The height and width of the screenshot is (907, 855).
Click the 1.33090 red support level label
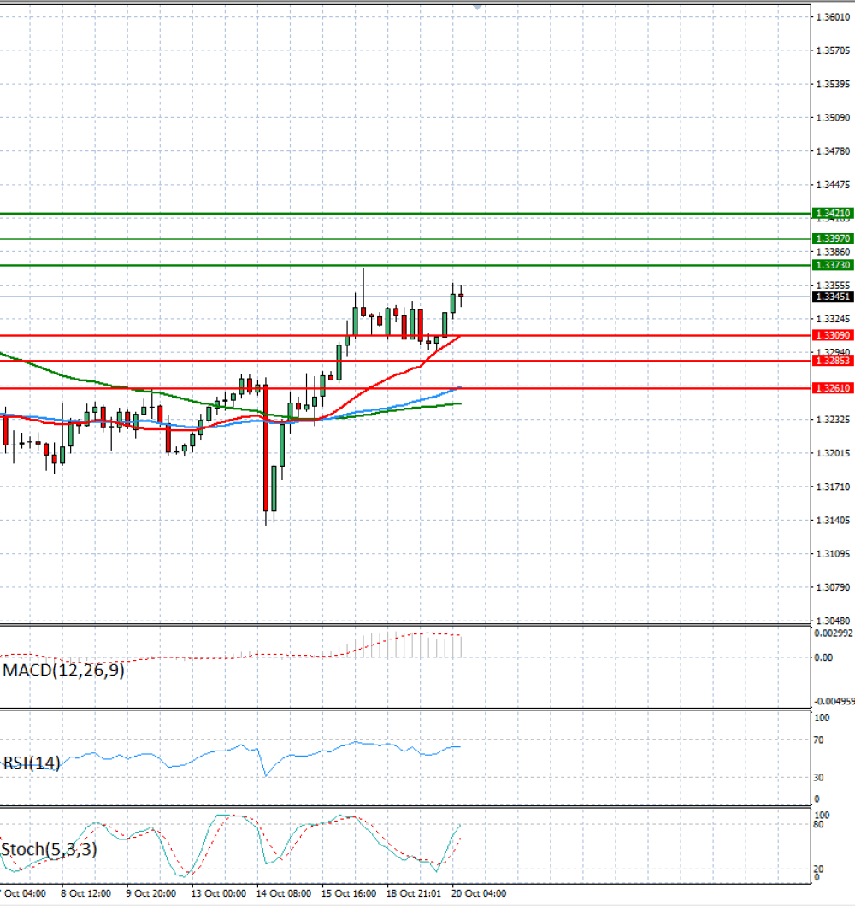coord(833,335)
